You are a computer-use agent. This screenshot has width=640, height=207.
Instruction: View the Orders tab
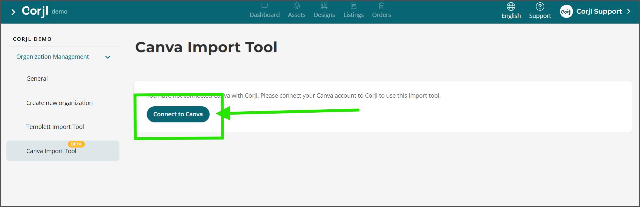382,15
